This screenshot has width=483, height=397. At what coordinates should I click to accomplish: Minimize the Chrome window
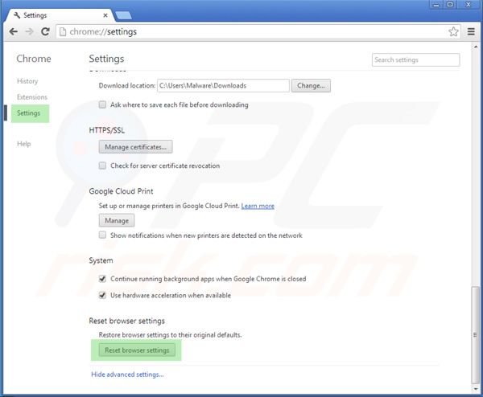click(x=436, y=5)
